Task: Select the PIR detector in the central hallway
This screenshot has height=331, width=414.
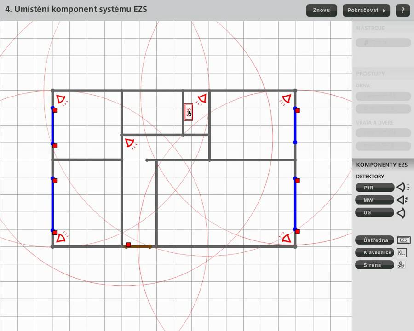Action: coord(131,143)
